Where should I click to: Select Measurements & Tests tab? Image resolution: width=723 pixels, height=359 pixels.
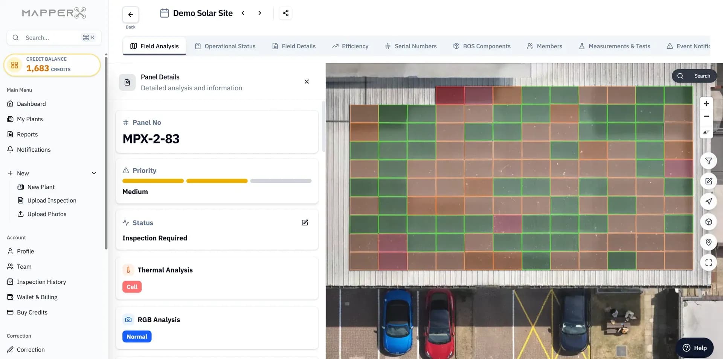pos(615,46)
